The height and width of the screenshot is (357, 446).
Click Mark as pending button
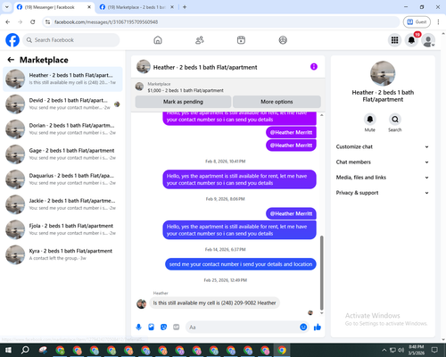click(x=183, y=102)
